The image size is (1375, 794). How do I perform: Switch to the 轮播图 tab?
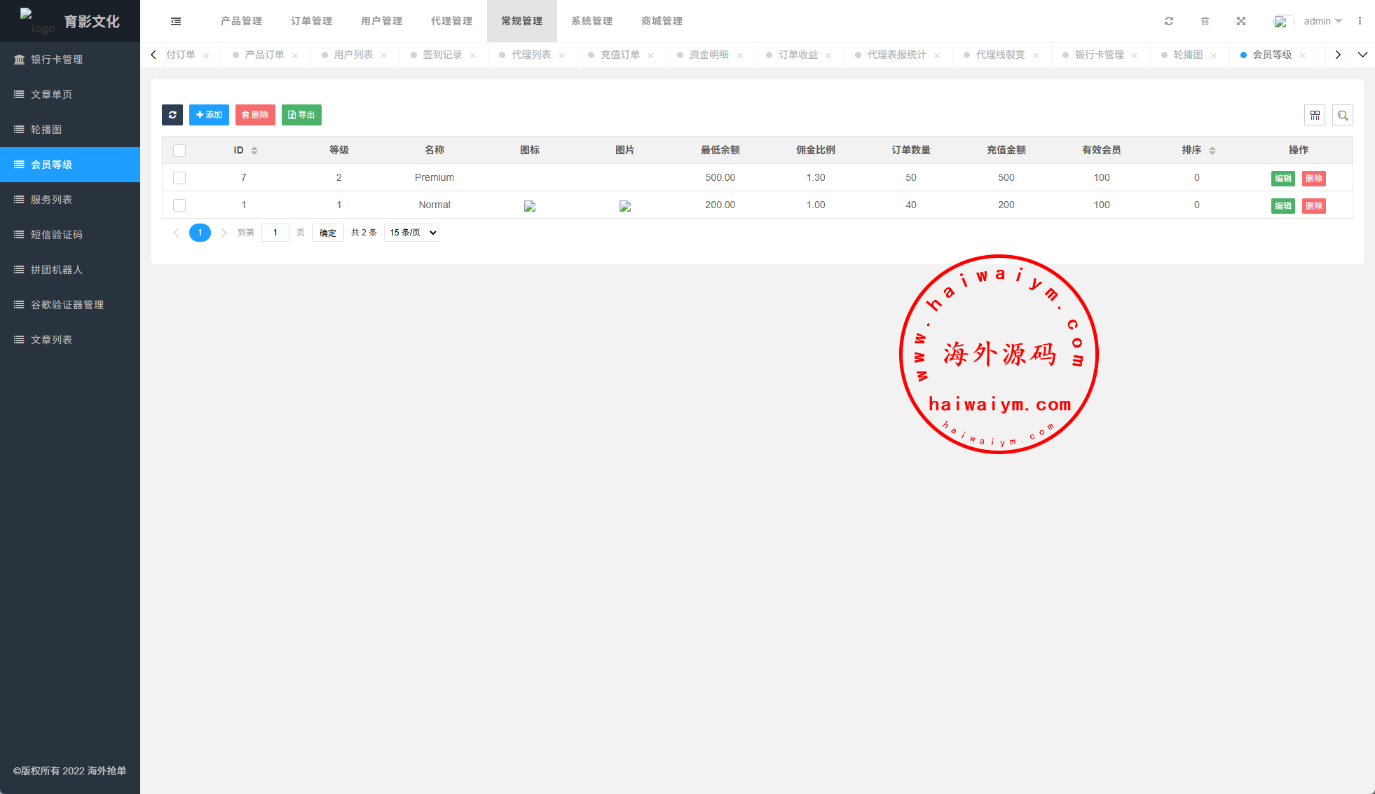coord(1188,55)
